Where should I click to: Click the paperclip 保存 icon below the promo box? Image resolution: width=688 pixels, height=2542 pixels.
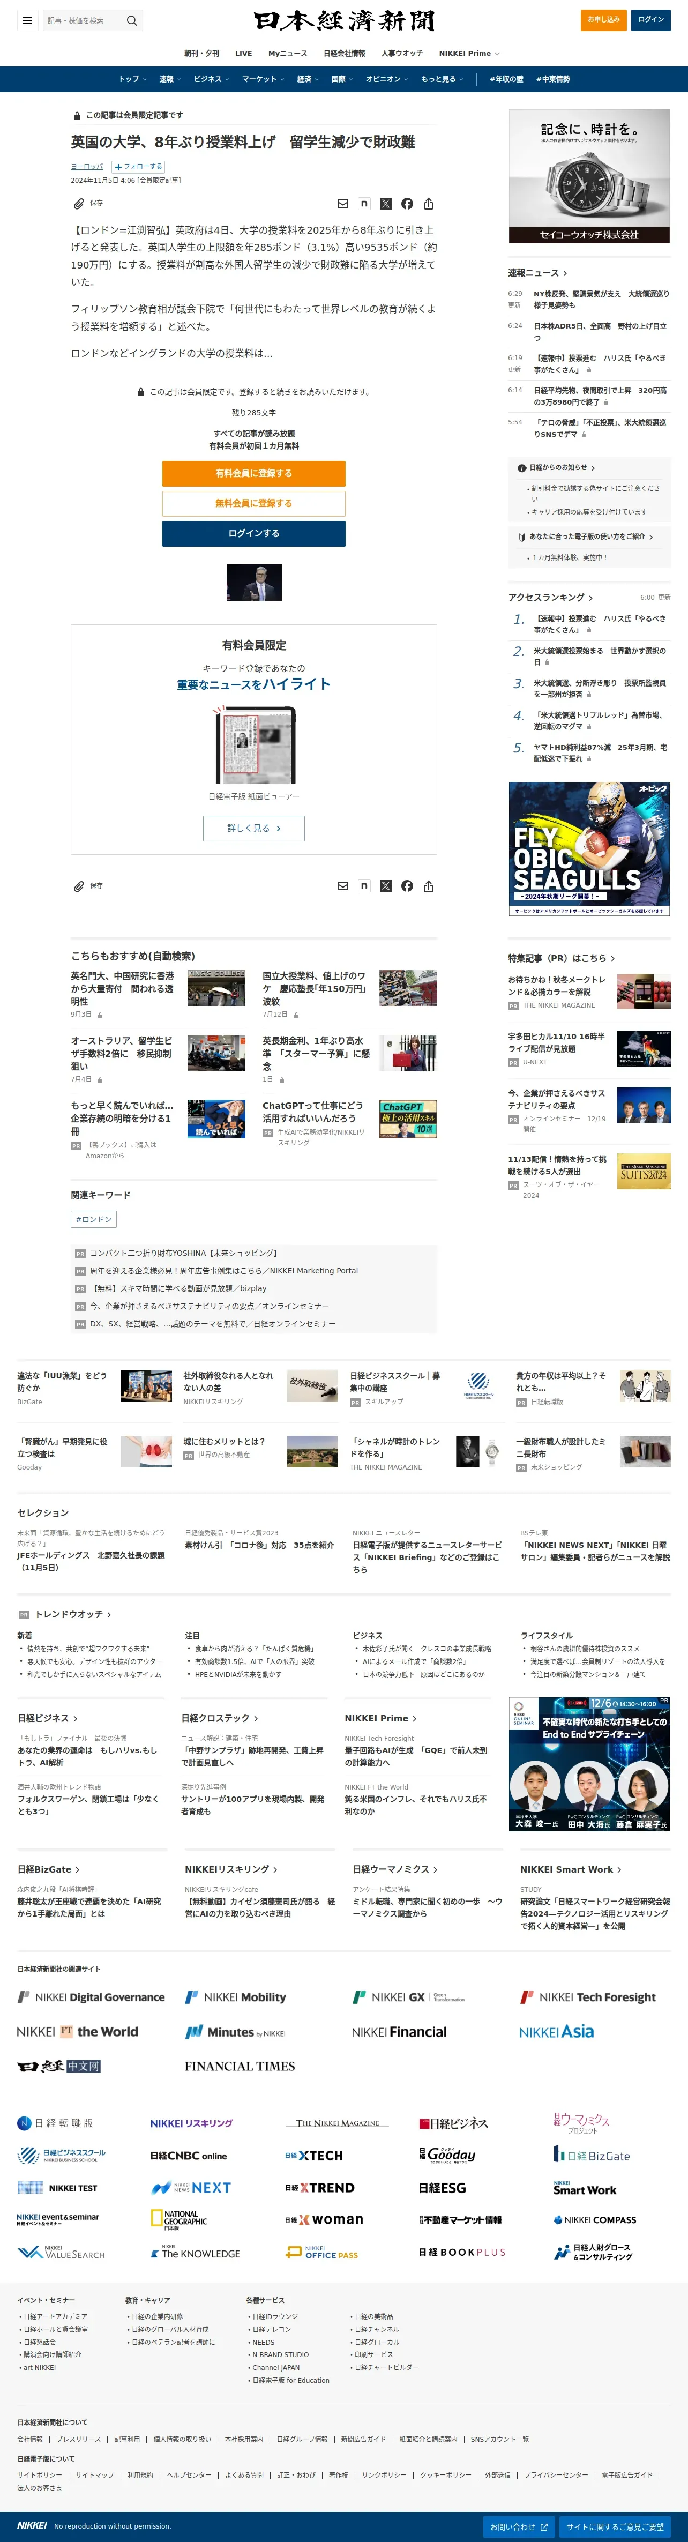tap(79, 886)
